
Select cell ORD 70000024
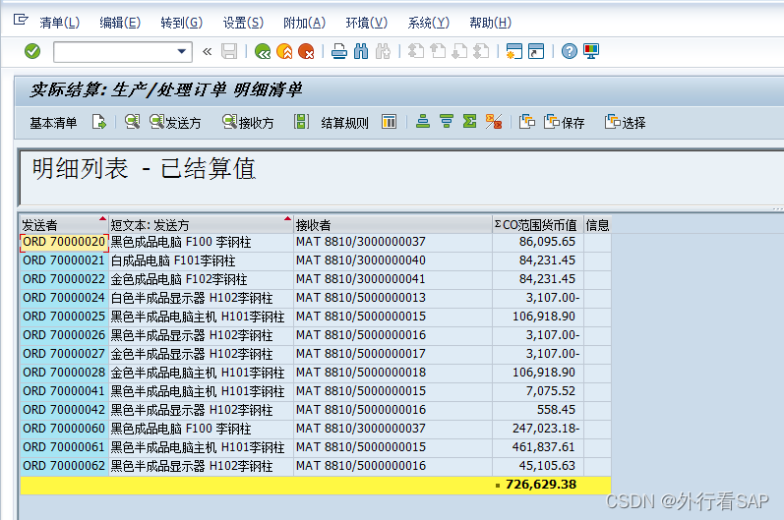64,298
